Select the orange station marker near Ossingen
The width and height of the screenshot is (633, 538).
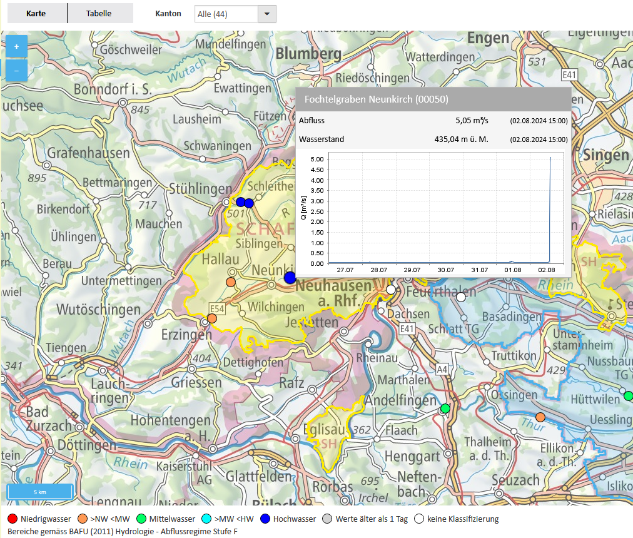(540, 417)
